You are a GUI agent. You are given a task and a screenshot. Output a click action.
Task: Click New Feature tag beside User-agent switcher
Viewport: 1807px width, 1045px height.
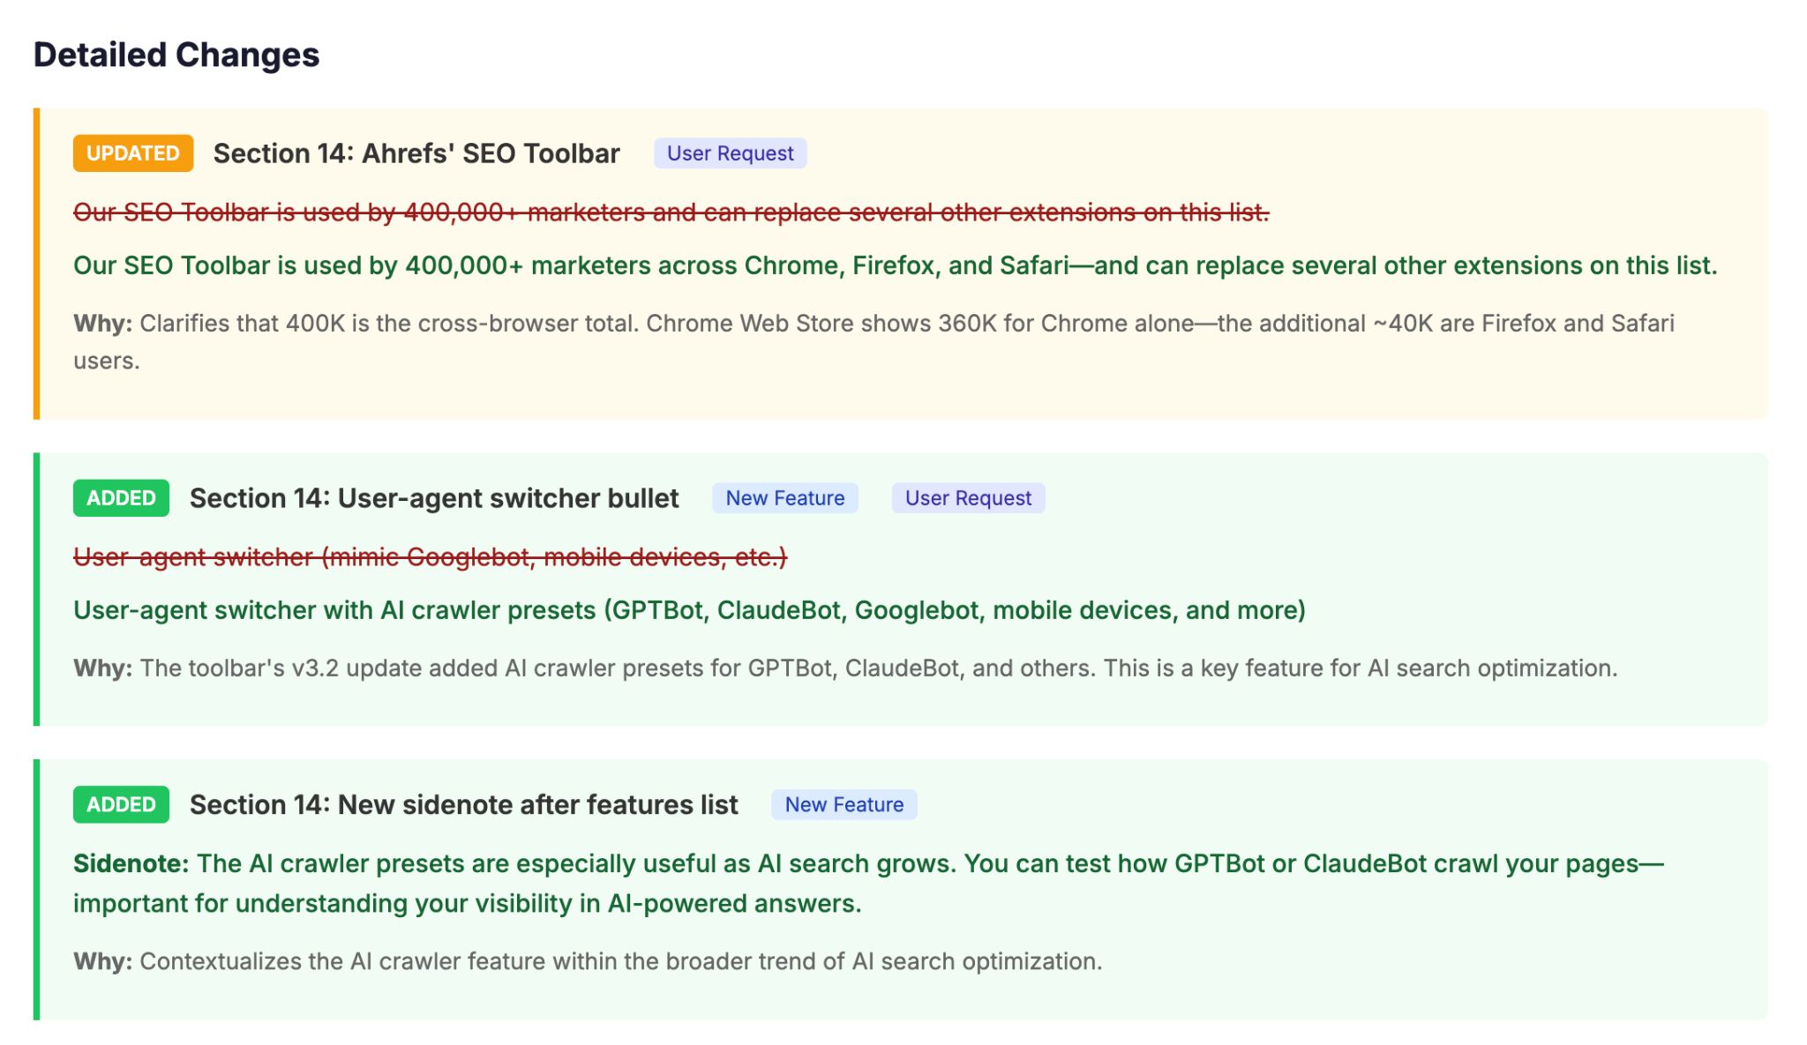pyautogui.click(x=784, y=498)
